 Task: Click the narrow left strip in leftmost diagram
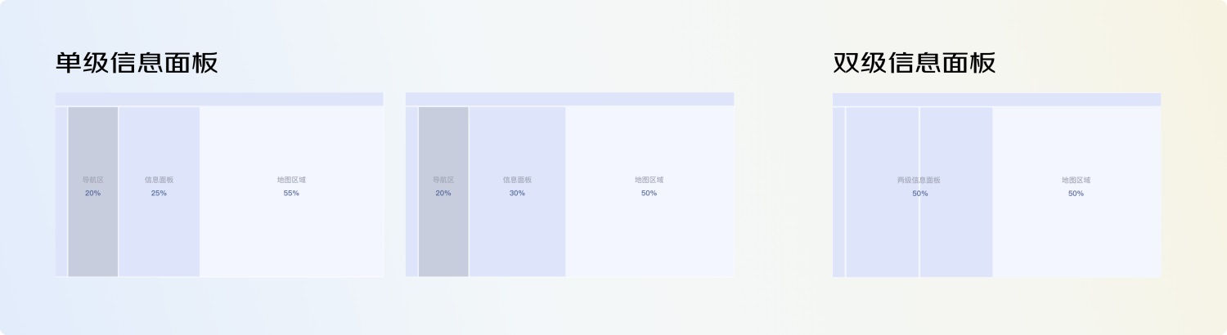pos(61,191)
